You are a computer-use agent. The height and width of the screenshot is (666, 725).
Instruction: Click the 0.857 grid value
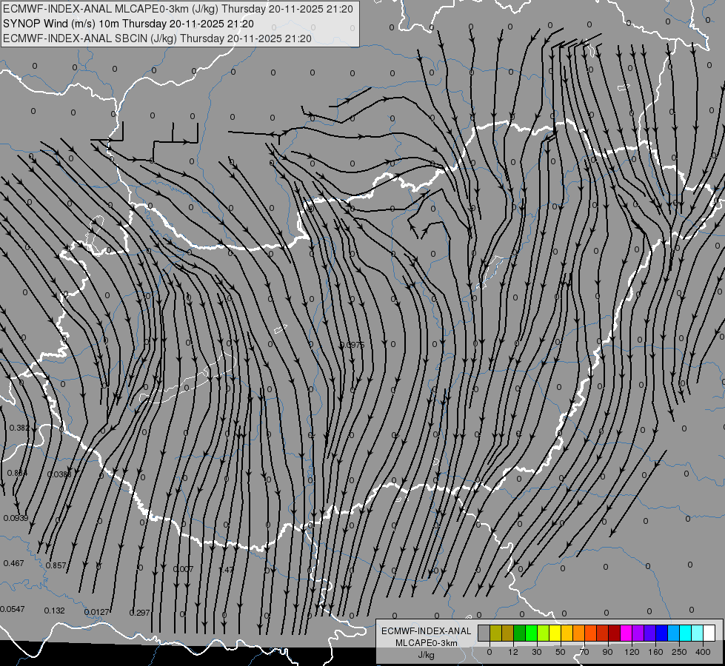56,565
